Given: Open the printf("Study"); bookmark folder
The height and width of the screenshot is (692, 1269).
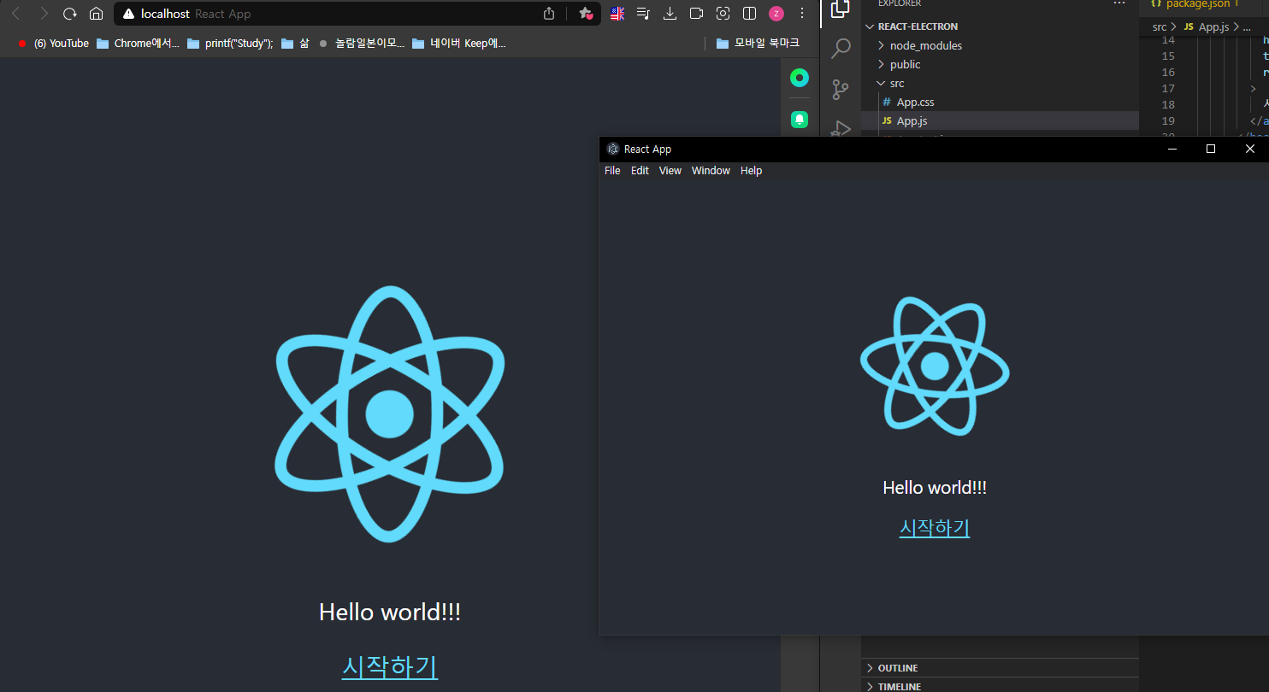Looking at the screenshot, I should 230,44.
